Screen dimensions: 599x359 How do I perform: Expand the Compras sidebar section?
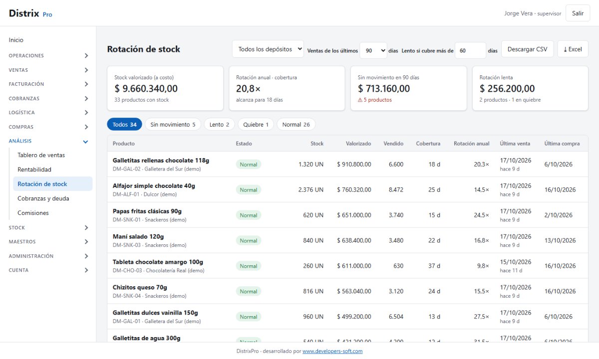tap(48, 127)
